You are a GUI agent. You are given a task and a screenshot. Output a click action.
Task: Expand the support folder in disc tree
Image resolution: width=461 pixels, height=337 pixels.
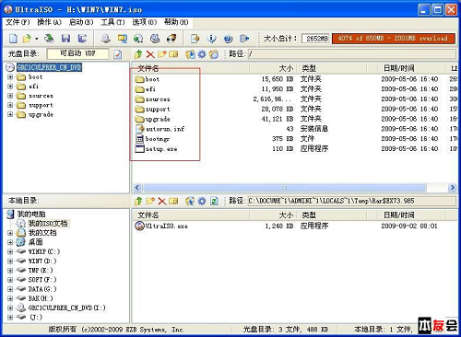click(x=10, y=105)
